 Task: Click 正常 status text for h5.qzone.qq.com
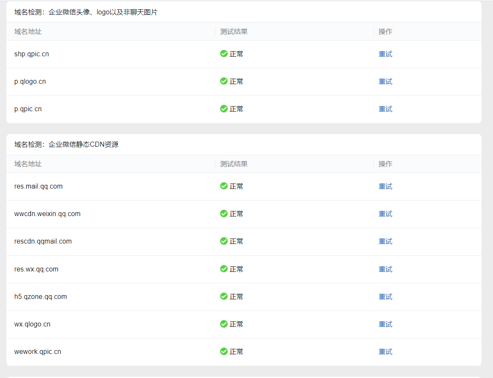[236, 296]
